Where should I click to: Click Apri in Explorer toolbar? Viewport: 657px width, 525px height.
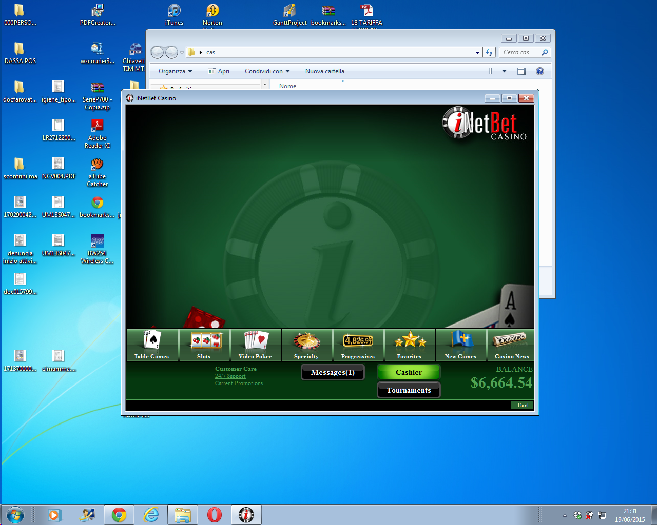(x=219, y=71)
